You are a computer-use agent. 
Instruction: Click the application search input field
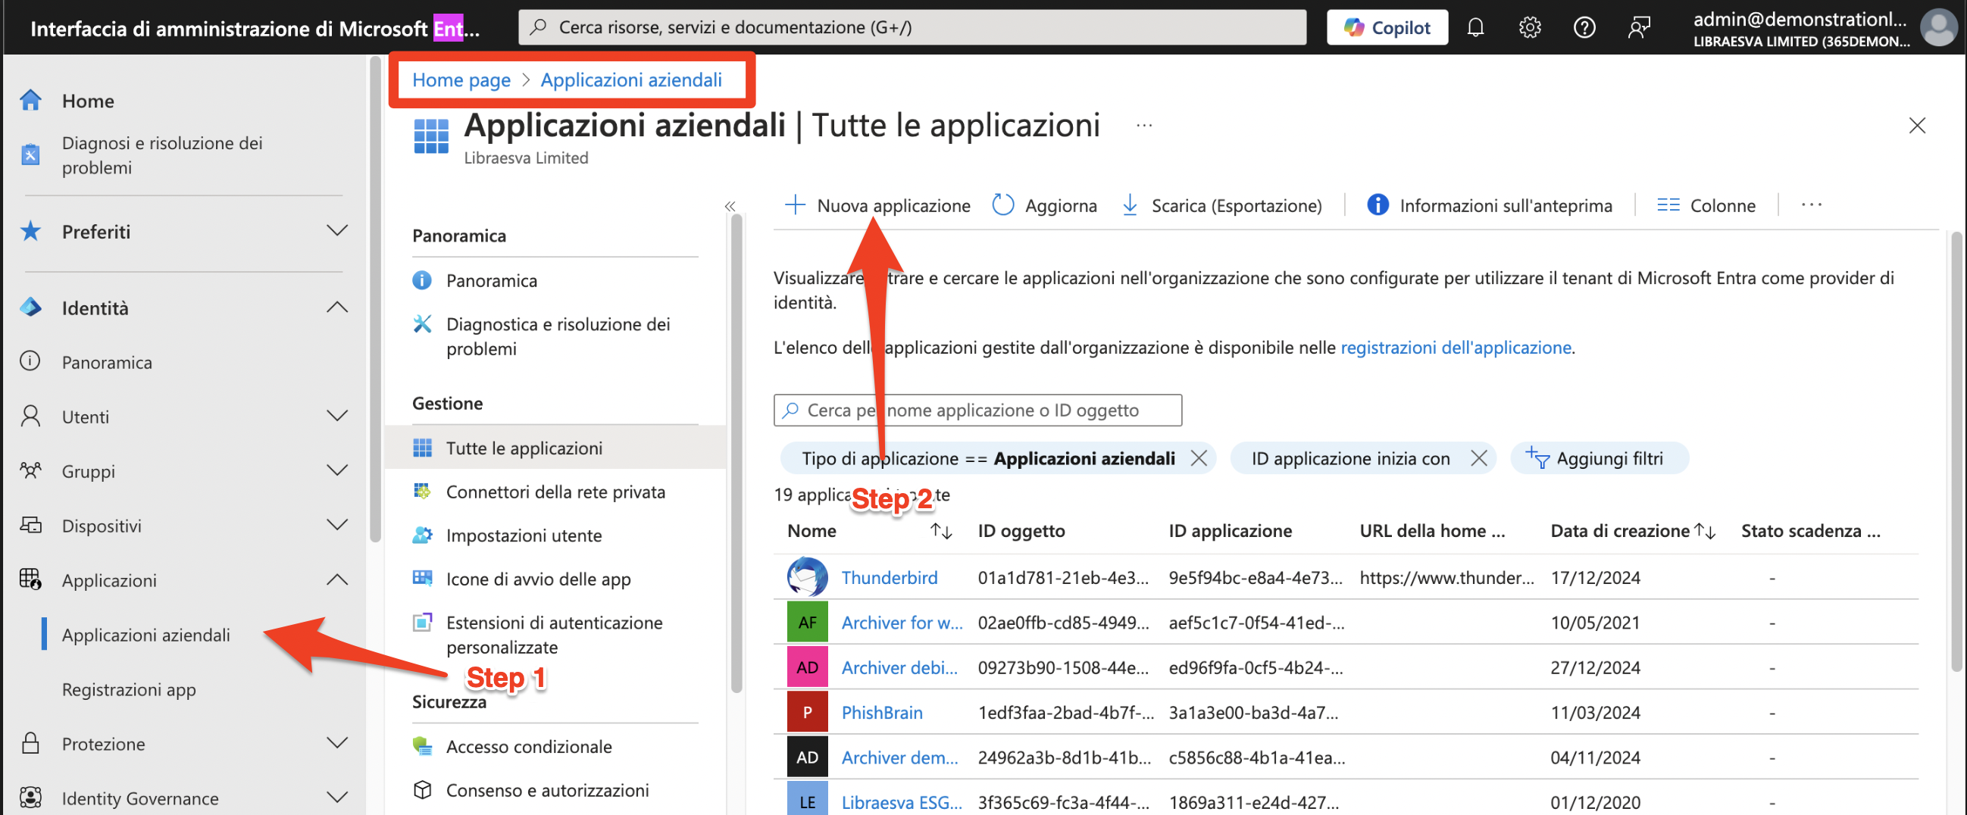[977, 410]
